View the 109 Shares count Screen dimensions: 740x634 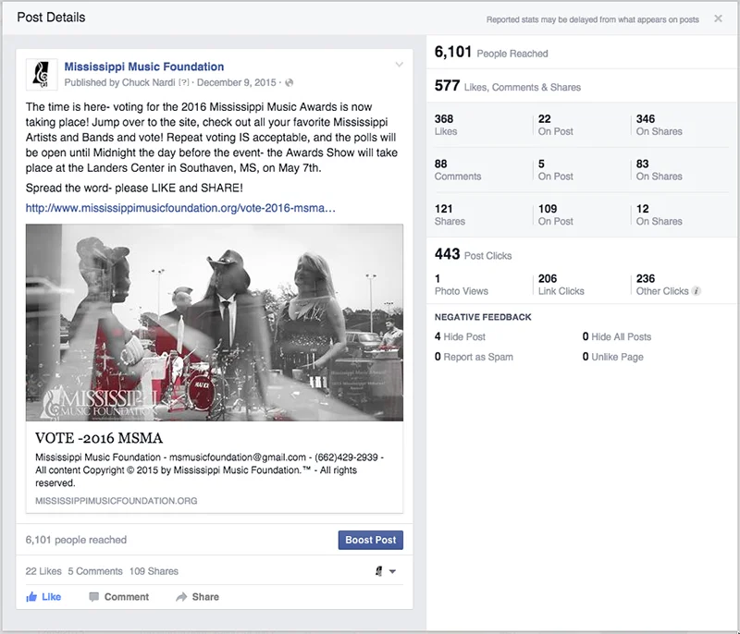coord(154,571)
